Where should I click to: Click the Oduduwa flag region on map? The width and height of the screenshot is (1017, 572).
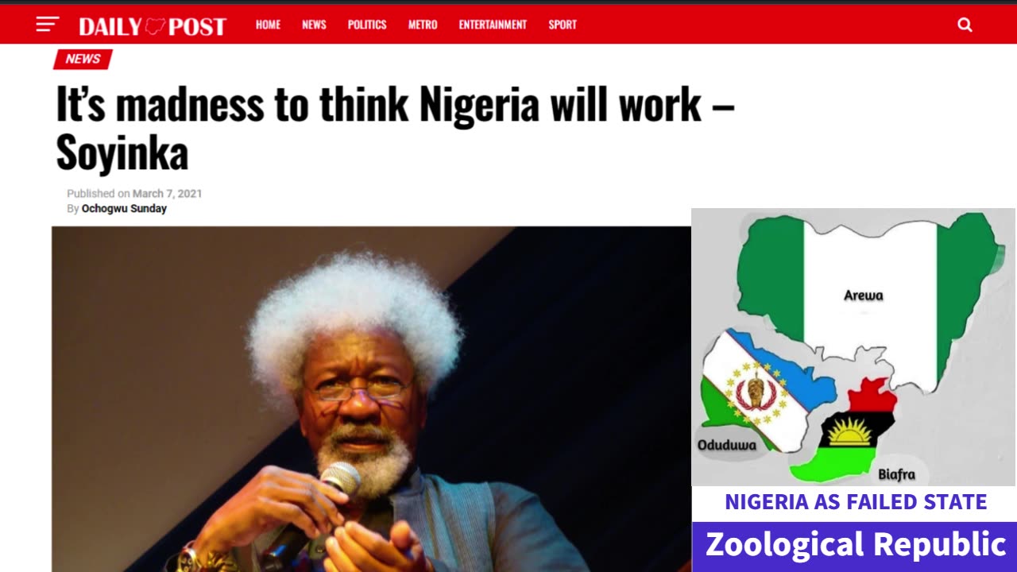(759, 389)
